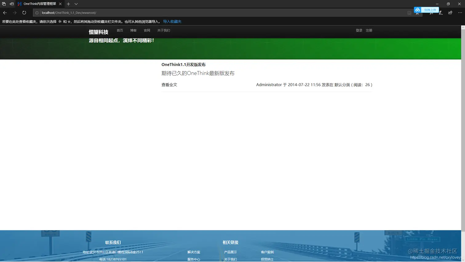This screenshot has height=262, width=465.
Task: Click the 注册 button at top right
Action: [369, 30]
